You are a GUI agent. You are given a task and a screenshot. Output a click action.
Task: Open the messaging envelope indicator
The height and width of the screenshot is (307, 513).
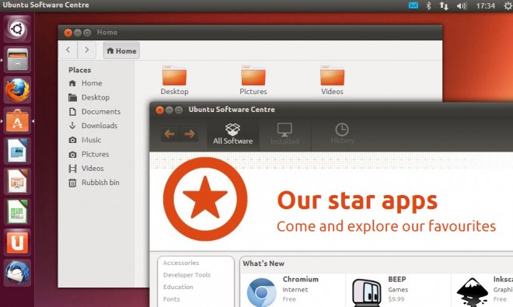pyautogui.click(x=414, y=5)
